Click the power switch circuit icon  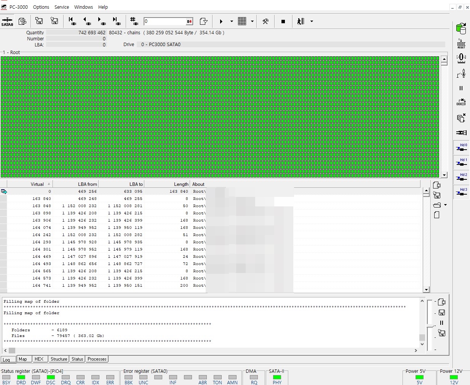tap(461, 73)
